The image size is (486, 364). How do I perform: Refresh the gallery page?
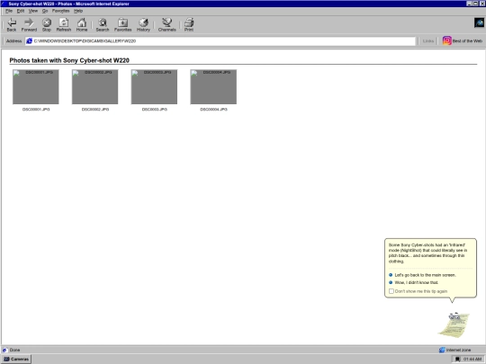[64, 25]
